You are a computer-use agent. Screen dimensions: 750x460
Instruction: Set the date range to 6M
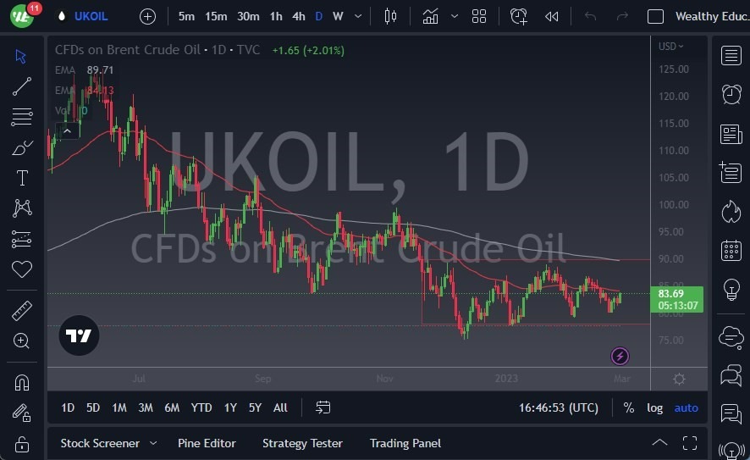[172, 407]
